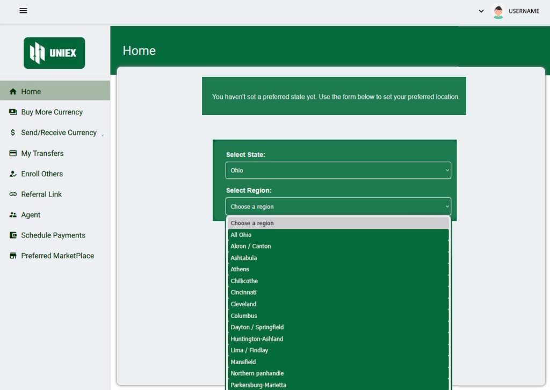Screen dimensions: 550x390
Task: Collapse the Select Region dropdown
Action: click(338, 206)
